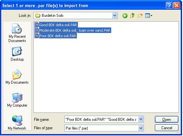Expand the Look in folder dropdown
Image resolution: width=183 pixels, height=136 pixels.
point(114,16)
